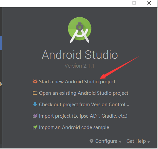The width and height of the screenshot is (158, 149).
Task: Click the Android Studio compass logo
Action: (80, 30)
